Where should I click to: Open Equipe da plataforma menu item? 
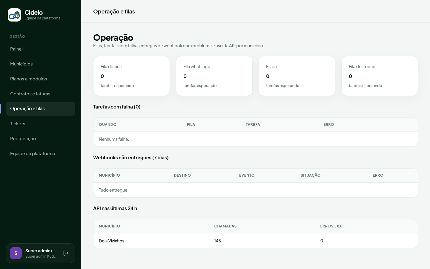tap(41, 154)
